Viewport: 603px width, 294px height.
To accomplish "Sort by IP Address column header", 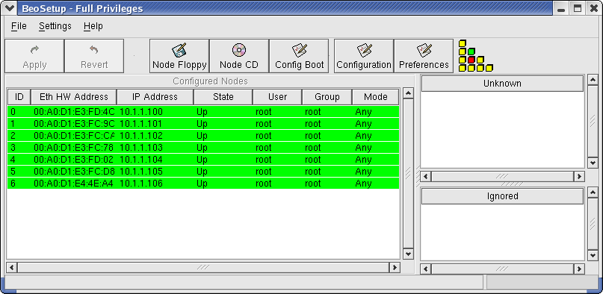I will (x=155, y=97).
